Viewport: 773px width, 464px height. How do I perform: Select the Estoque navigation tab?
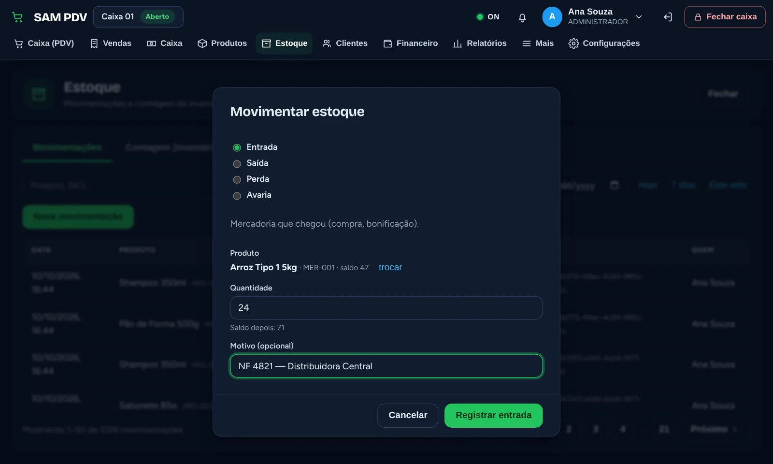(284, 43)
